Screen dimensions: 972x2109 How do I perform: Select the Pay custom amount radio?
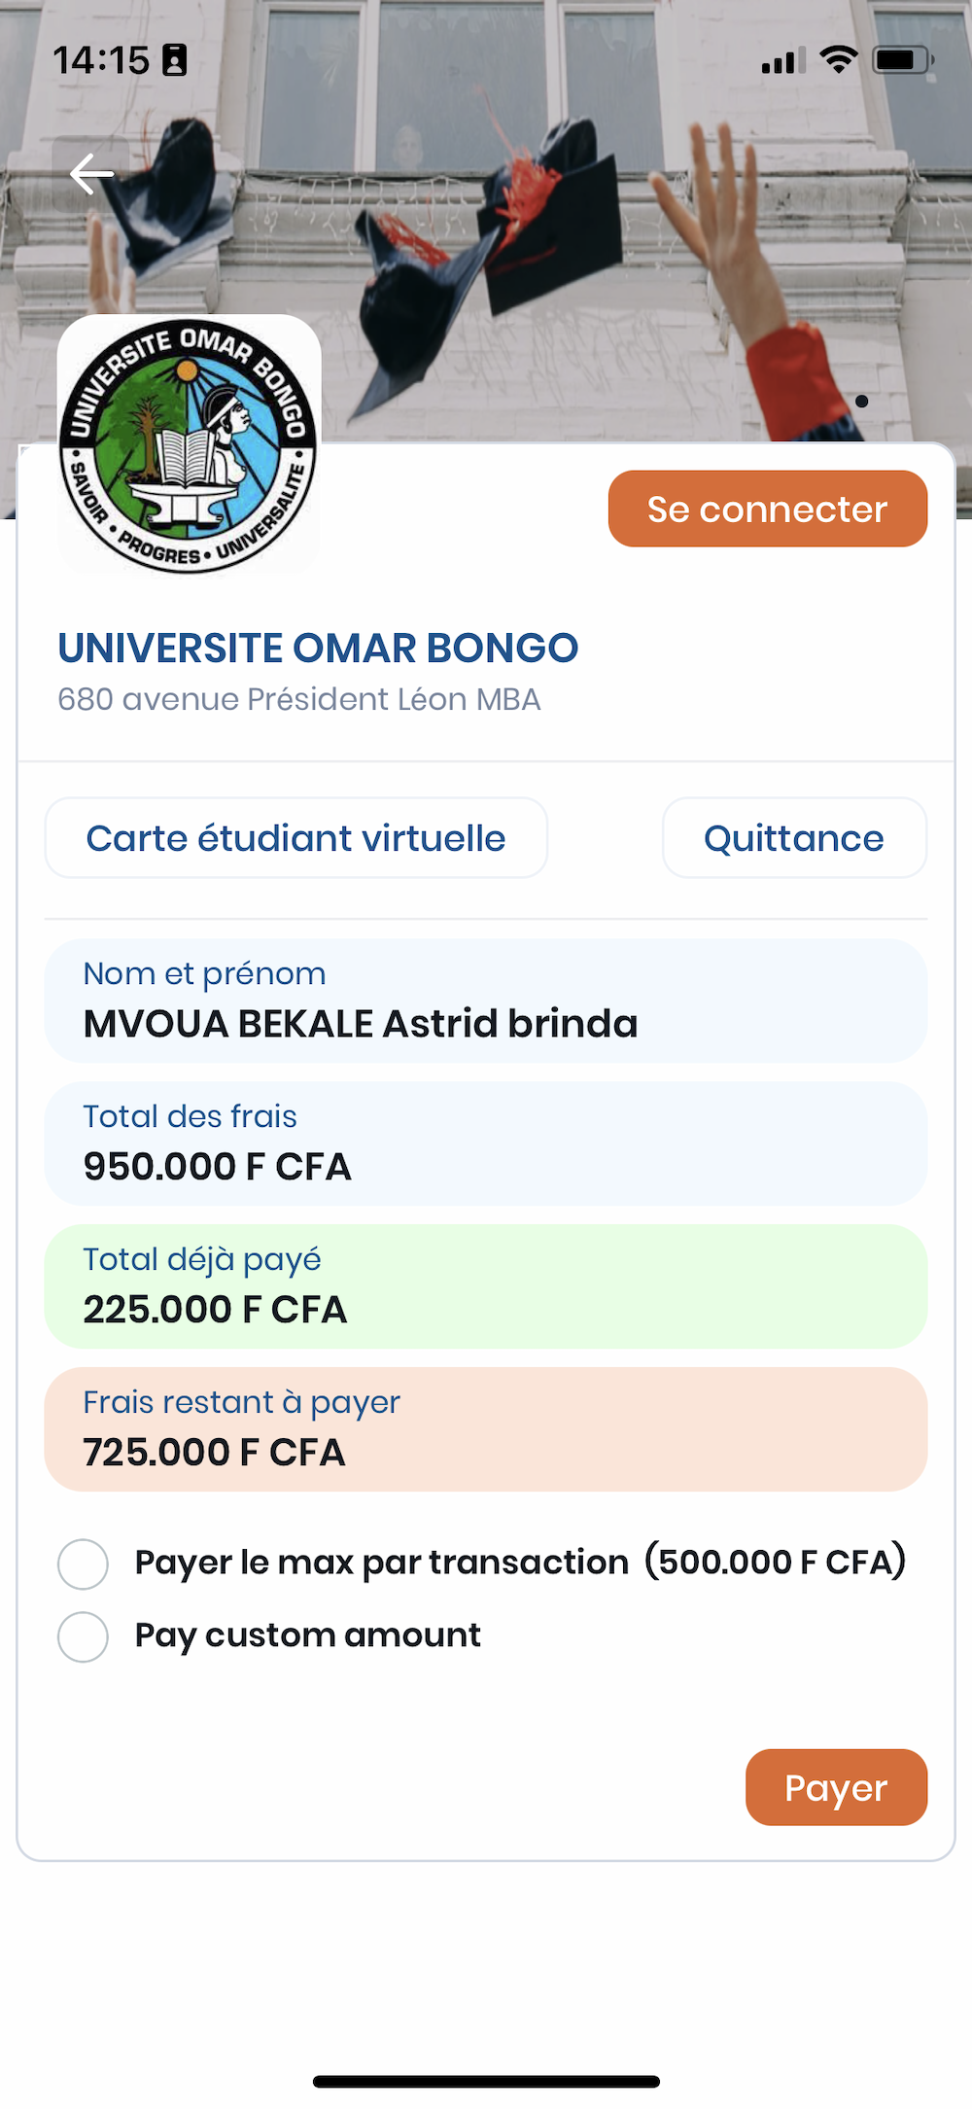84,1636
